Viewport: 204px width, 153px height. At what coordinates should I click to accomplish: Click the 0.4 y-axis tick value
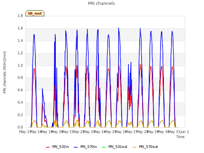coord(20,103)
